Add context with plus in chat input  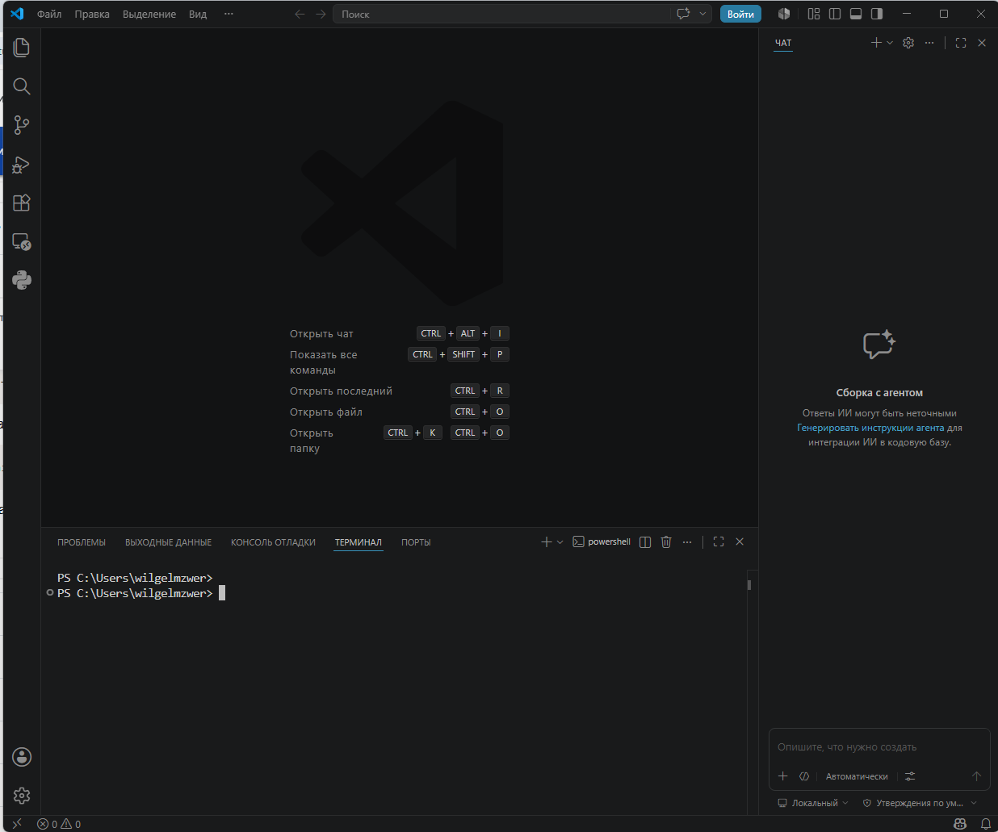click(x=782, y=776)
